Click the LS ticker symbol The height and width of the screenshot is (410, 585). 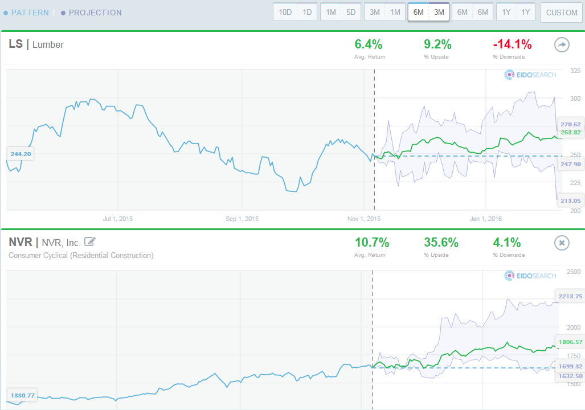[16, 44]
